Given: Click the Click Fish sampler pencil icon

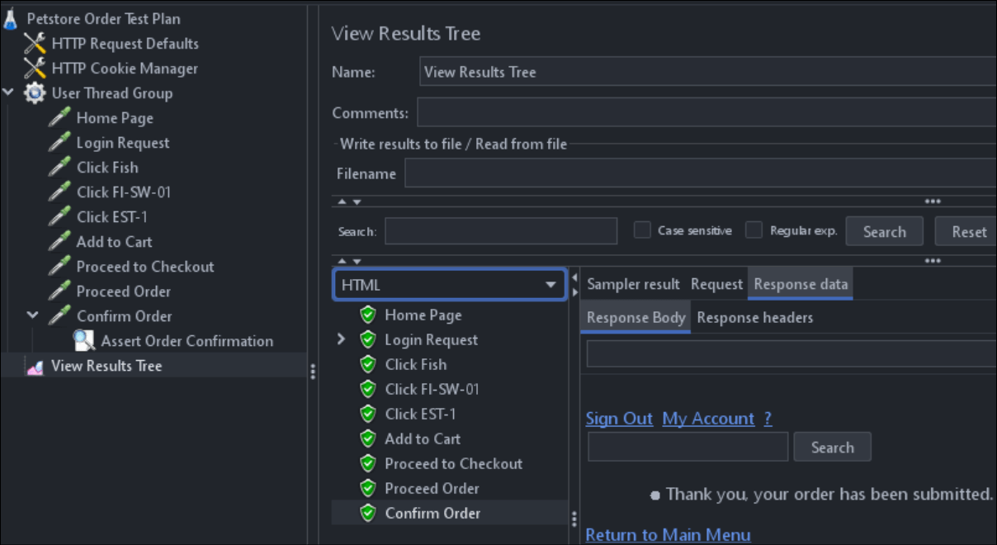Looking at the screenshot, I should point(58,167).
